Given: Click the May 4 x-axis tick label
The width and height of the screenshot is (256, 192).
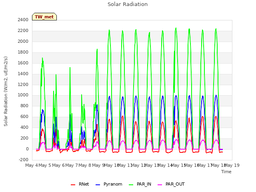Looking at the screenshot, I should [x=32, y=165].
